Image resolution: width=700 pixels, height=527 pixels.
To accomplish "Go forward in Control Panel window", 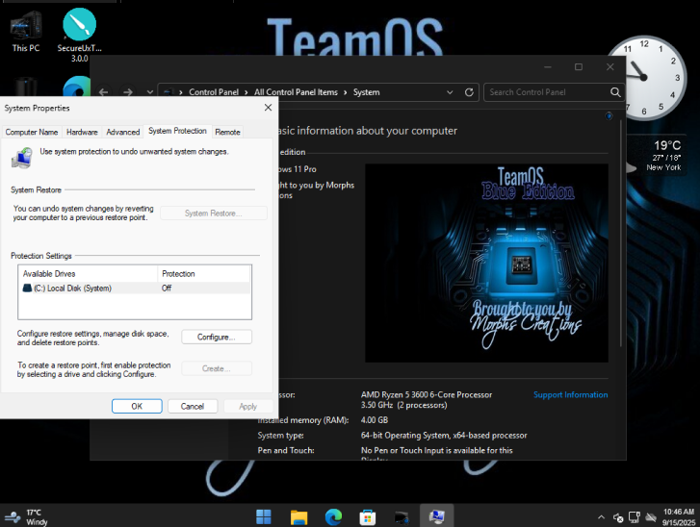I will click(128, 92).
